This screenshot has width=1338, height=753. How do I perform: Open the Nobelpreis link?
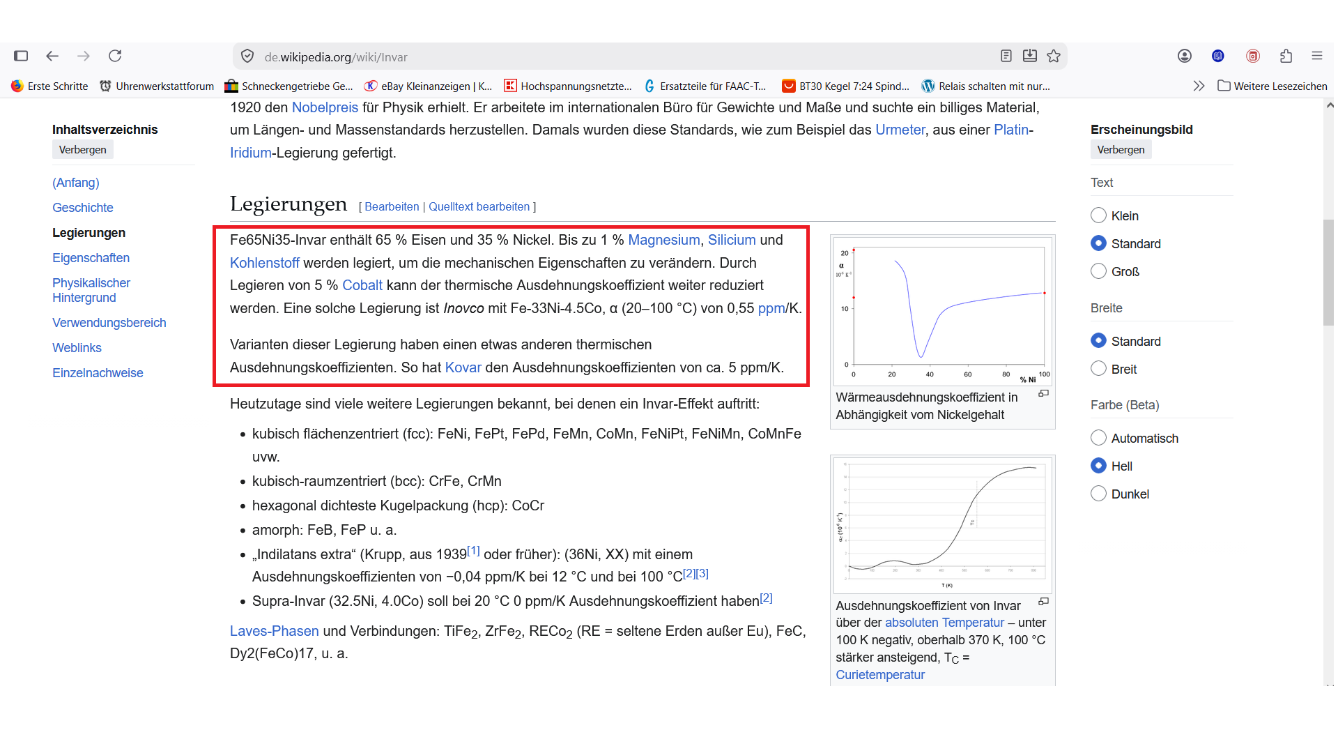pyautogui.click(x=325, y=107)
